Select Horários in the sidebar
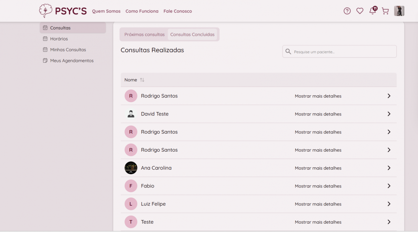 click(59, 39)
